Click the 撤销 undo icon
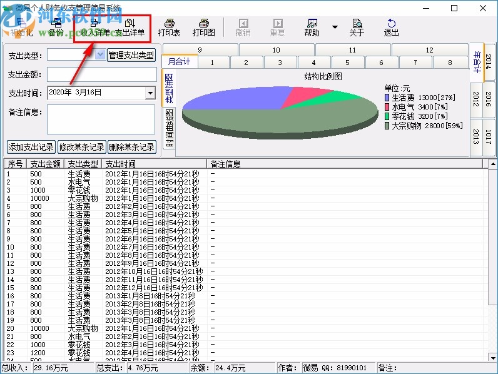Screen dimensions: 498x374 tap(243, 28)
